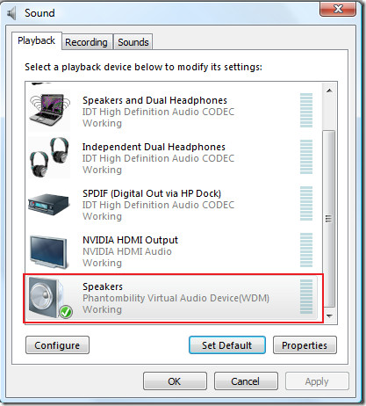The width and height of the screenshot is (366, 406).
Task: Click the Cancel button
Action: pyautogui.click(x=246, y=381)
